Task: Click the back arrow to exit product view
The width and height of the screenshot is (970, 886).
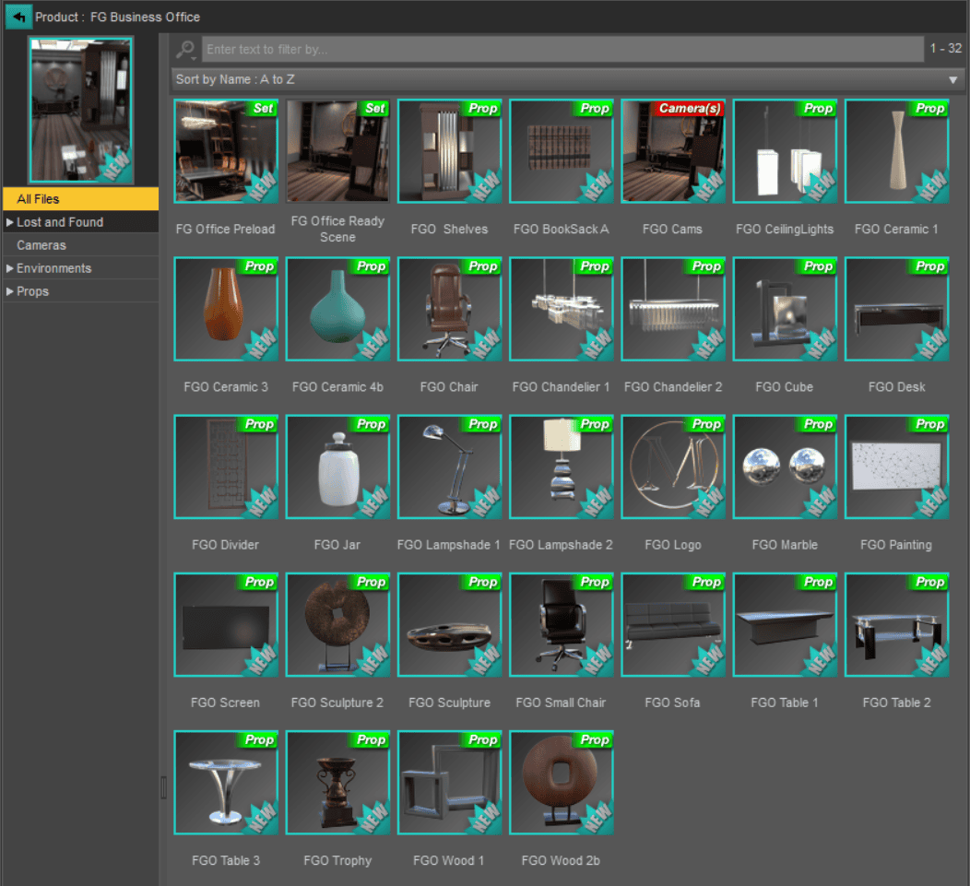Action: point(18,17)
